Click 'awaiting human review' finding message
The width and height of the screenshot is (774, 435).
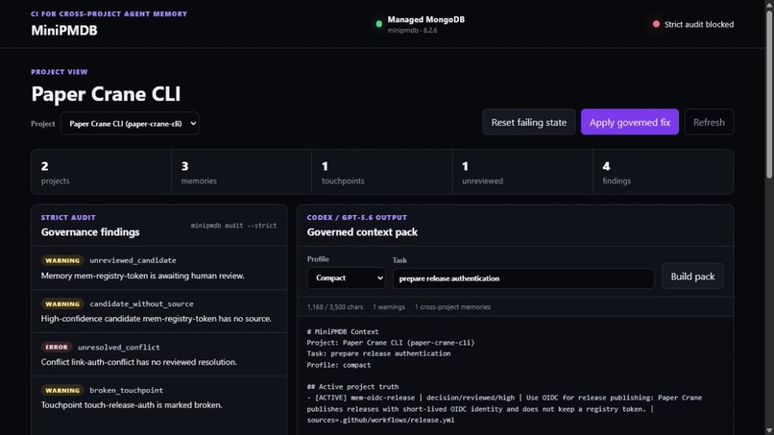[x=143, y=276]
